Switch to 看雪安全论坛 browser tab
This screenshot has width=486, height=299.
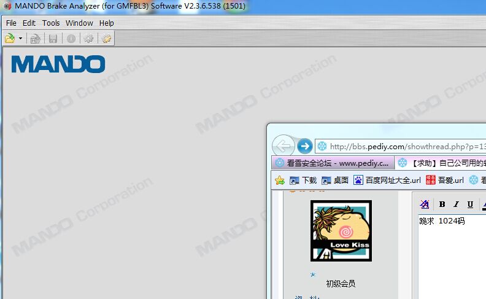pos(333,163)
